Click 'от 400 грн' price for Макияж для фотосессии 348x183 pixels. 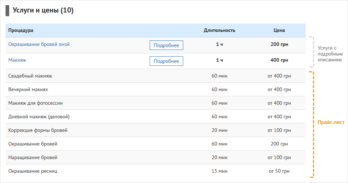279,103
